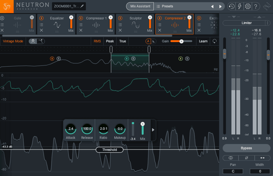
Task: Remove the Compressor 1 module
Action: 81,30
